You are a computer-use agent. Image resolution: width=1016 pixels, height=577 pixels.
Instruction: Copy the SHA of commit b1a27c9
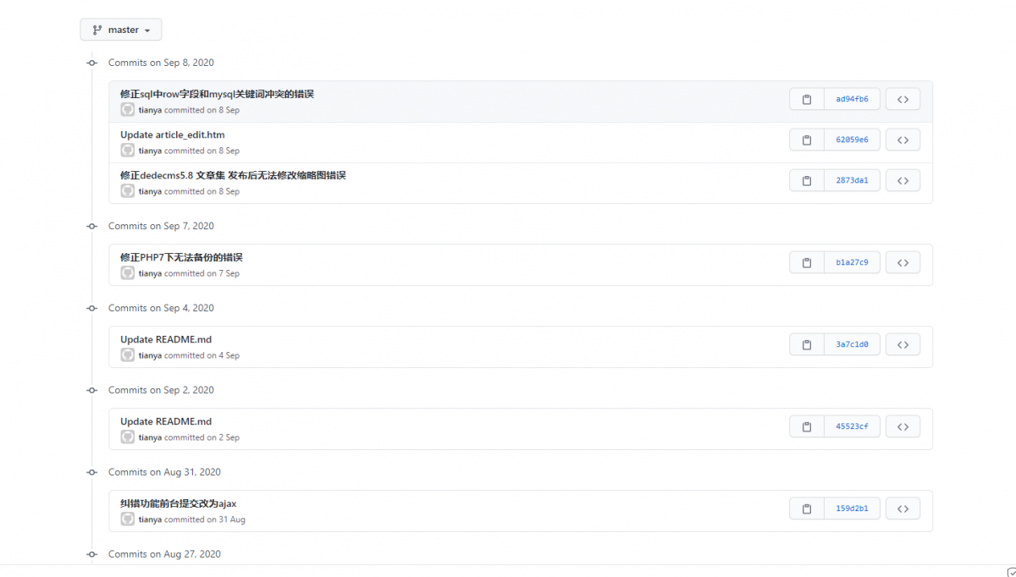pos(807,262)
